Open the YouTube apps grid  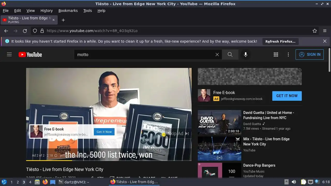click(x=276, y=55)
